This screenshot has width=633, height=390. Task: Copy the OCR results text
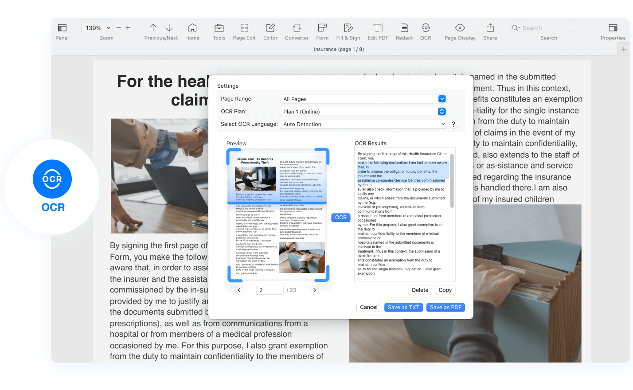[445, 290]
